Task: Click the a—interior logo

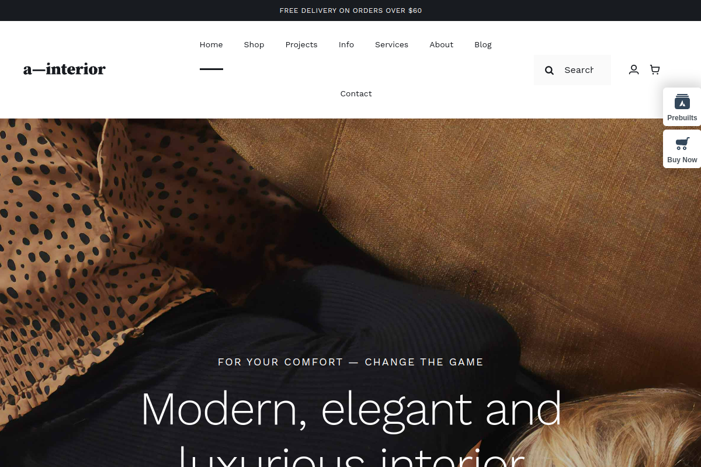Action: point(64,69)
